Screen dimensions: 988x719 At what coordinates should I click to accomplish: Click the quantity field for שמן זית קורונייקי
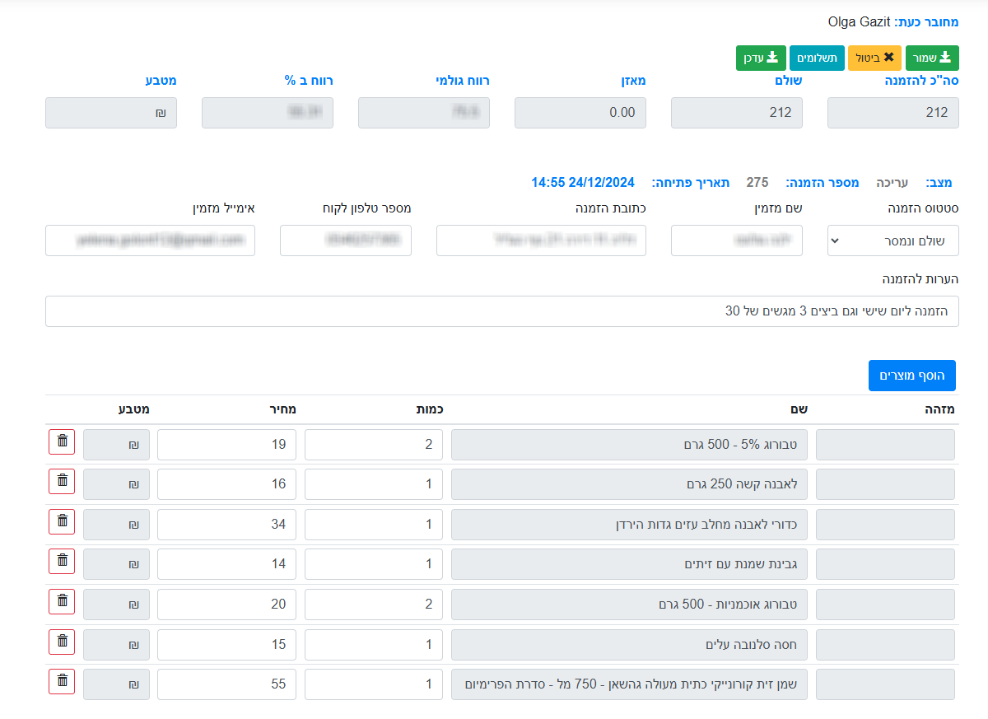[374, 684]
